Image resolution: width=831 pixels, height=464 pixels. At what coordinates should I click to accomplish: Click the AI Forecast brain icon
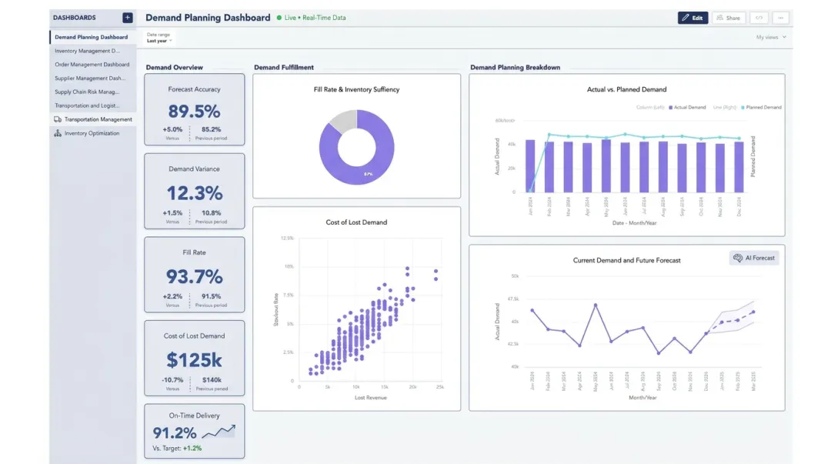click(x=738, y=259)
